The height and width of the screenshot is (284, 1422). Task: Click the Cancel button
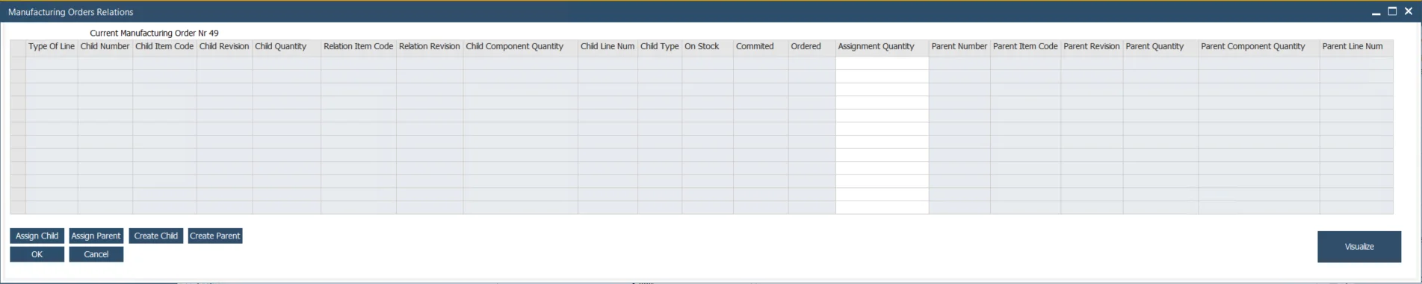(x=96, y=254)
